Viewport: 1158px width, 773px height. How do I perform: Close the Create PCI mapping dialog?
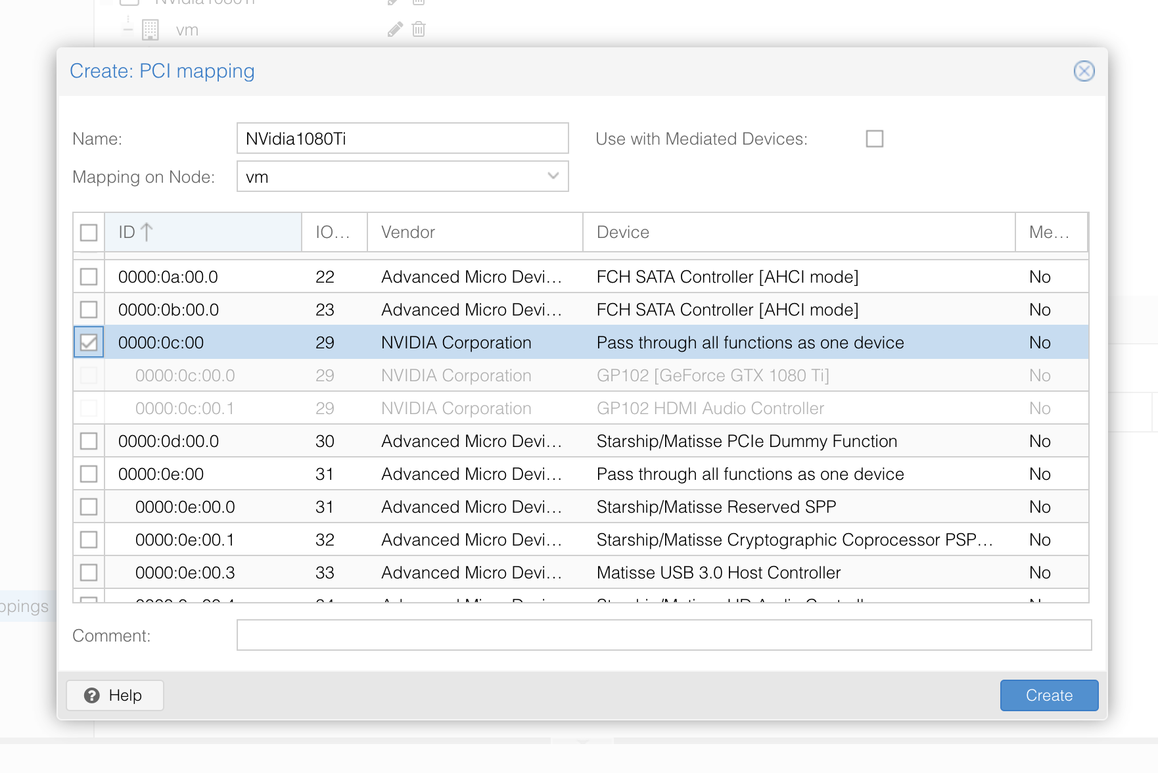tap(1084, 71)
